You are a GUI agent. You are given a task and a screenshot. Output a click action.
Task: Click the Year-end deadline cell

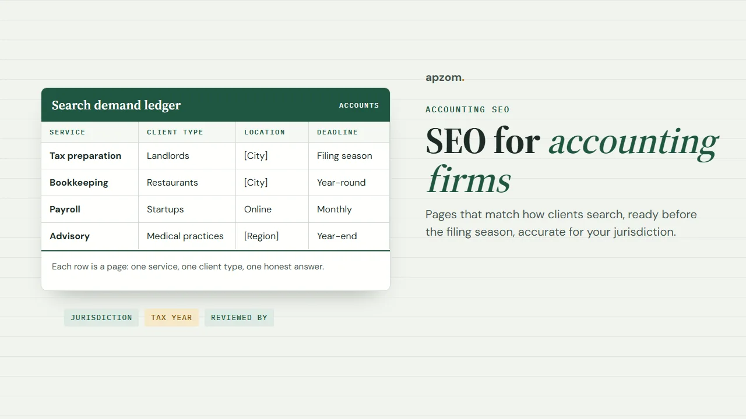pos(349,236)
